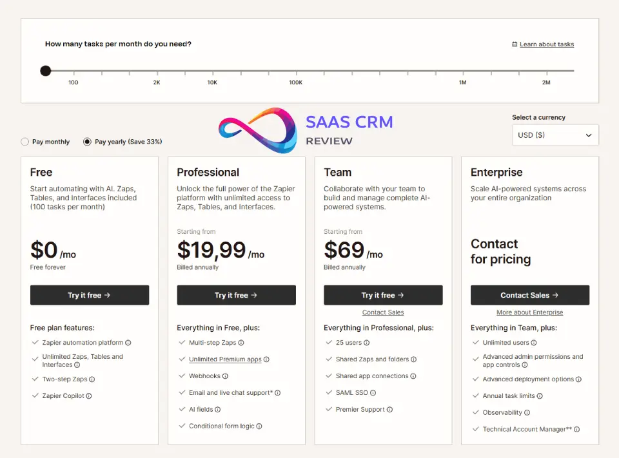Follow the More about Enterprise link

529,312
